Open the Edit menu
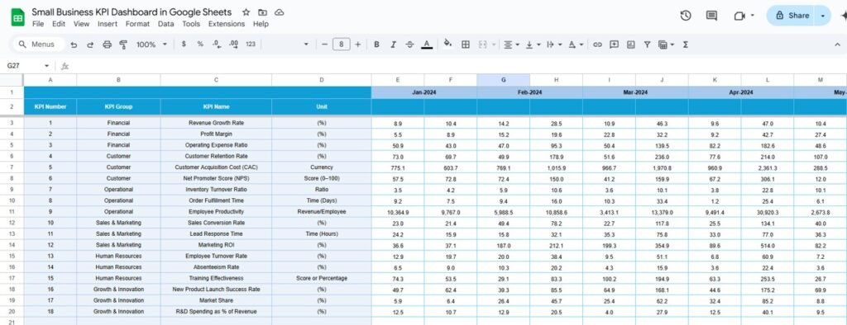This screenshot has width=847, height=325. point(59,24)
